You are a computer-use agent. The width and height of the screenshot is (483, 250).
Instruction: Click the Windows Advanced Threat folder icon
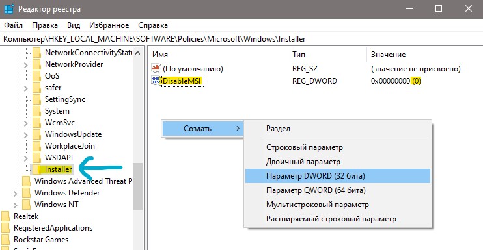[x=27, y=181]
